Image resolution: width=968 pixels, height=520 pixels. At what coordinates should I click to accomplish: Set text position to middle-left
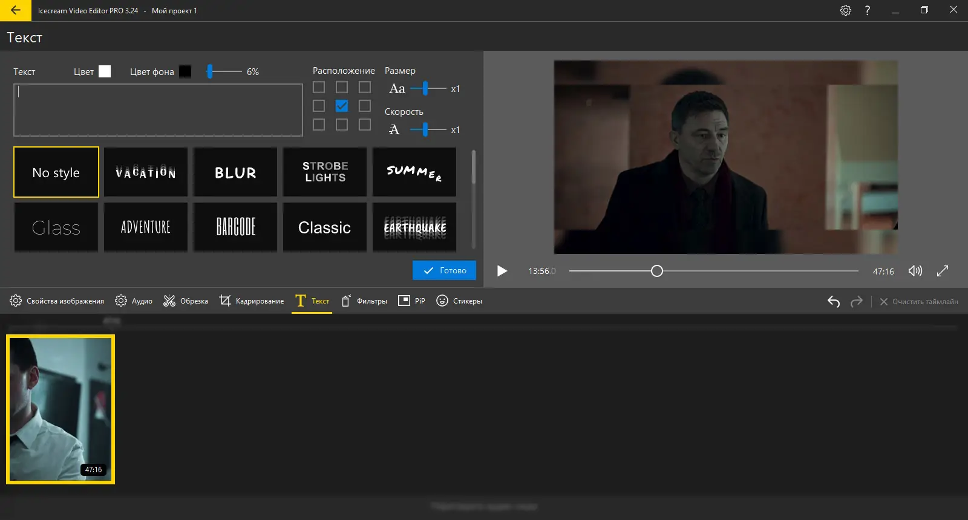(x=319, y=106)
